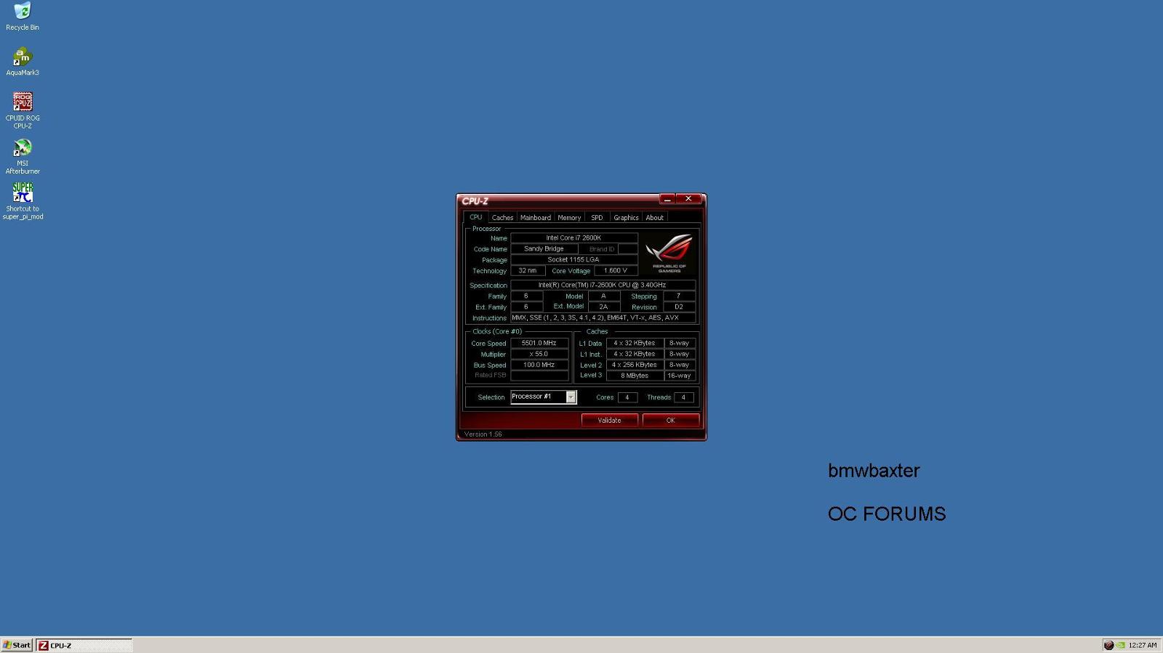Click the Level 2 4 x 256 KBytes value
This screenshot has width=1163, height=653.
(x=635, y=365)
